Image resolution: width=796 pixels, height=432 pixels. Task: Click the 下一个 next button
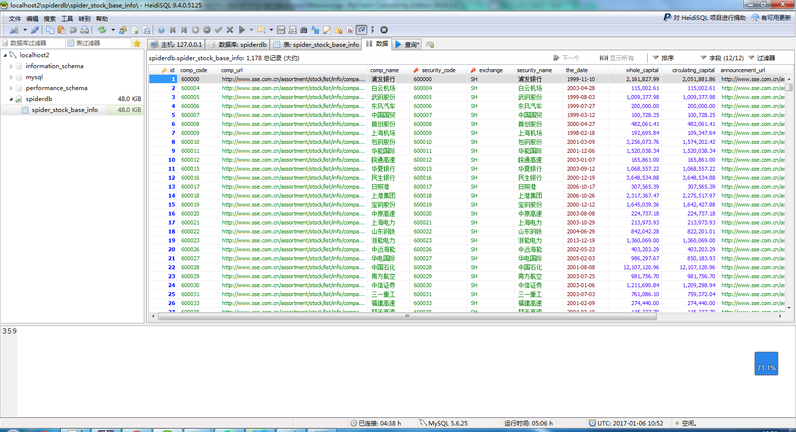[566, 58]
